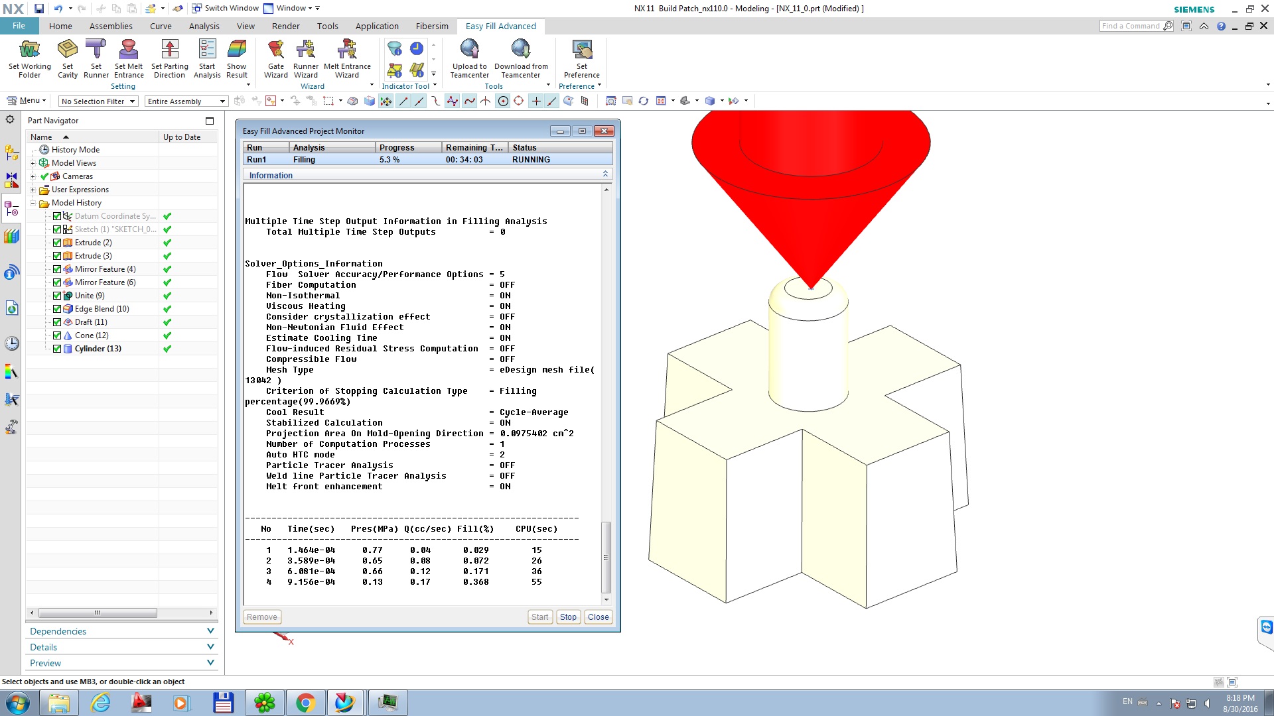1274x716 pixels.
Task: Open Set Working Folder tool
Action: pyautogui.click(x=29, y=58)
